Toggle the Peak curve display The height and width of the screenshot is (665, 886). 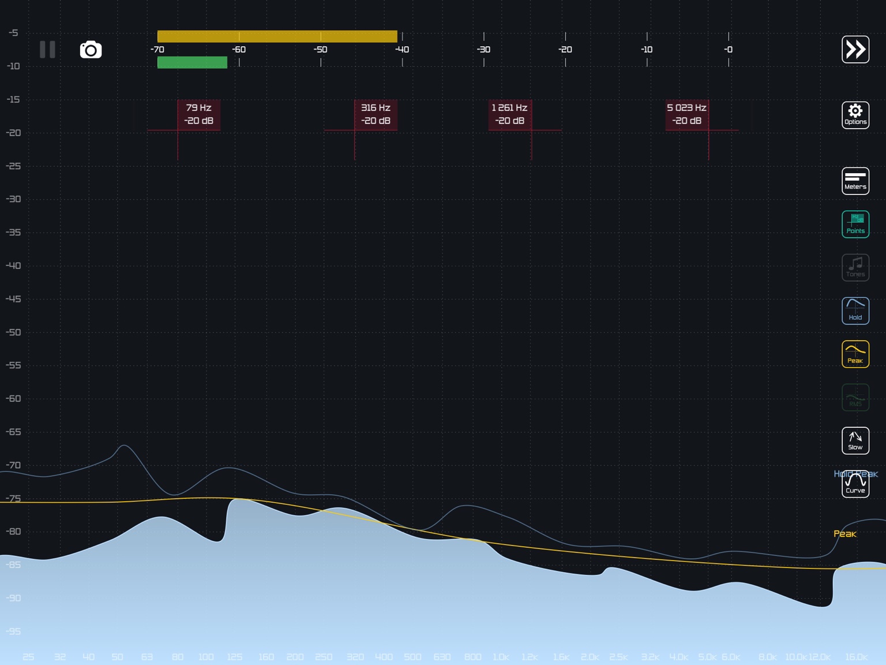pyautogui.click(x=855, y=354)
